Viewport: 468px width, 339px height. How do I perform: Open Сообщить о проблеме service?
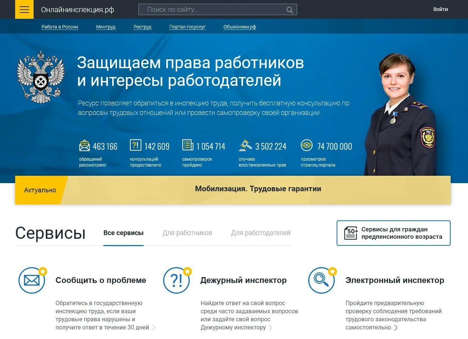(x=101, y=280)
